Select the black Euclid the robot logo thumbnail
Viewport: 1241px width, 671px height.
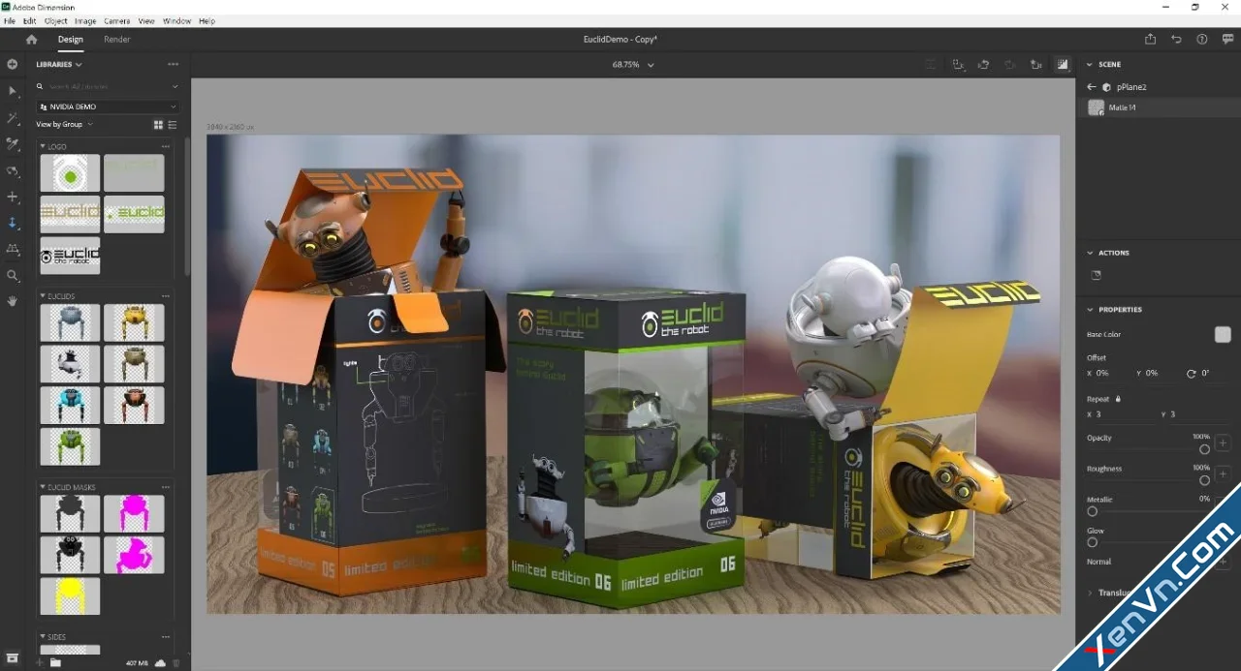[70, 256]
